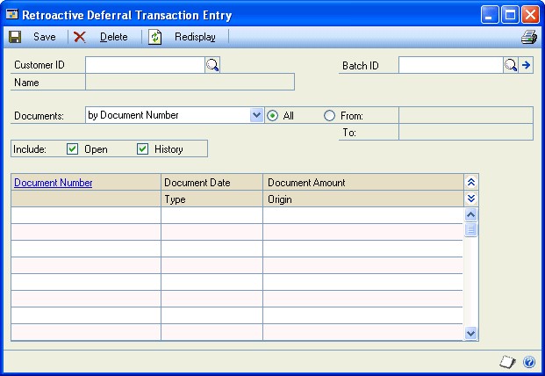Open Batch ID lookup magnifier
Image resolution: width=545 pixels, height=376 pixels.
[x=511, y=65]
